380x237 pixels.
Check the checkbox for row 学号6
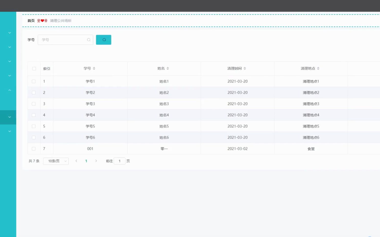[x=34, y=137]
